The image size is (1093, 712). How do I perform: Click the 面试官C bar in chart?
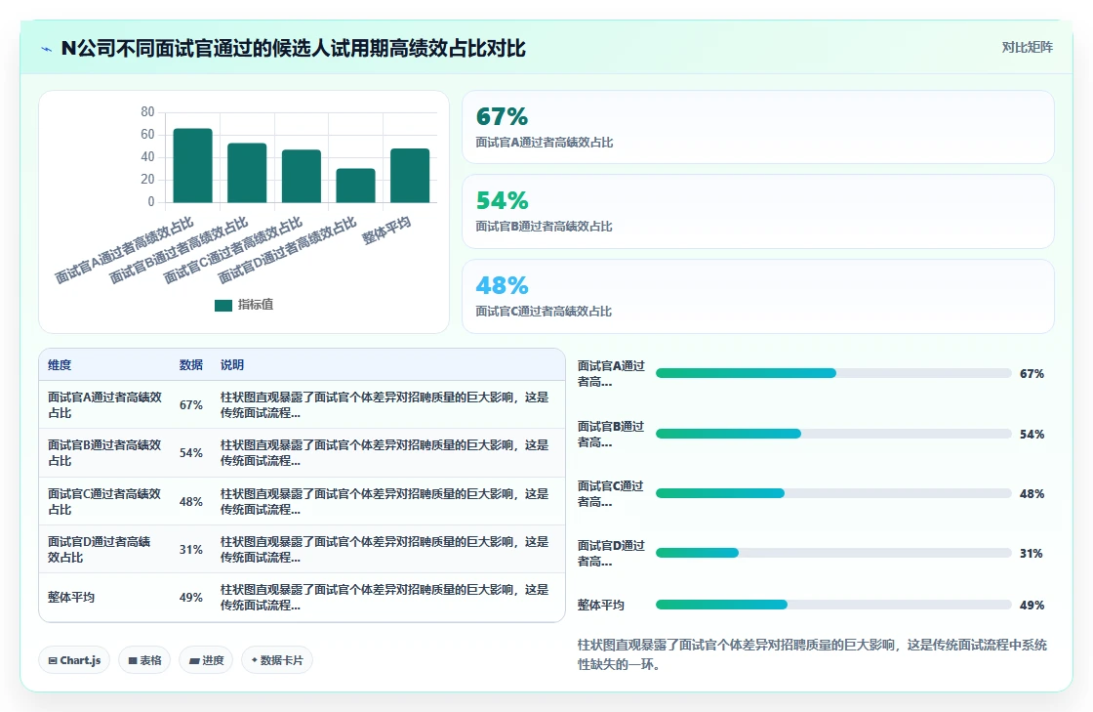(x=302, y=177)
